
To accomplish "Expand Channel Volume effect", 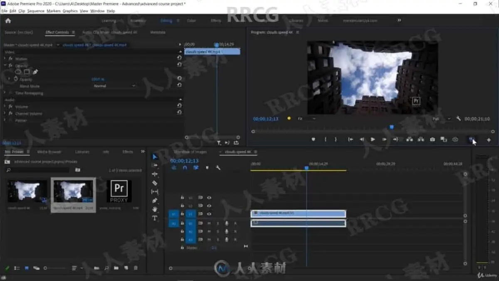I will 5,113.
